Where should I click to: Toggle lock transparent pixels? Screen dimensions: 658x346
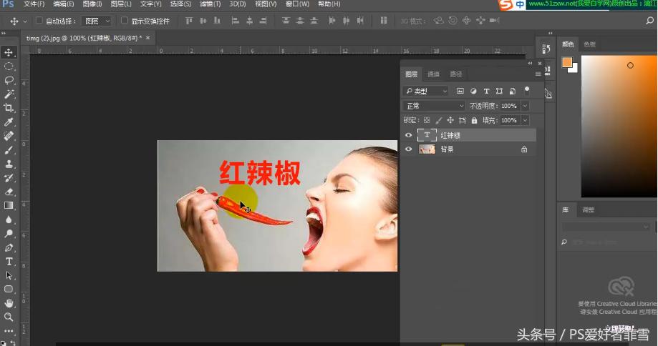[x=427, y=120]
